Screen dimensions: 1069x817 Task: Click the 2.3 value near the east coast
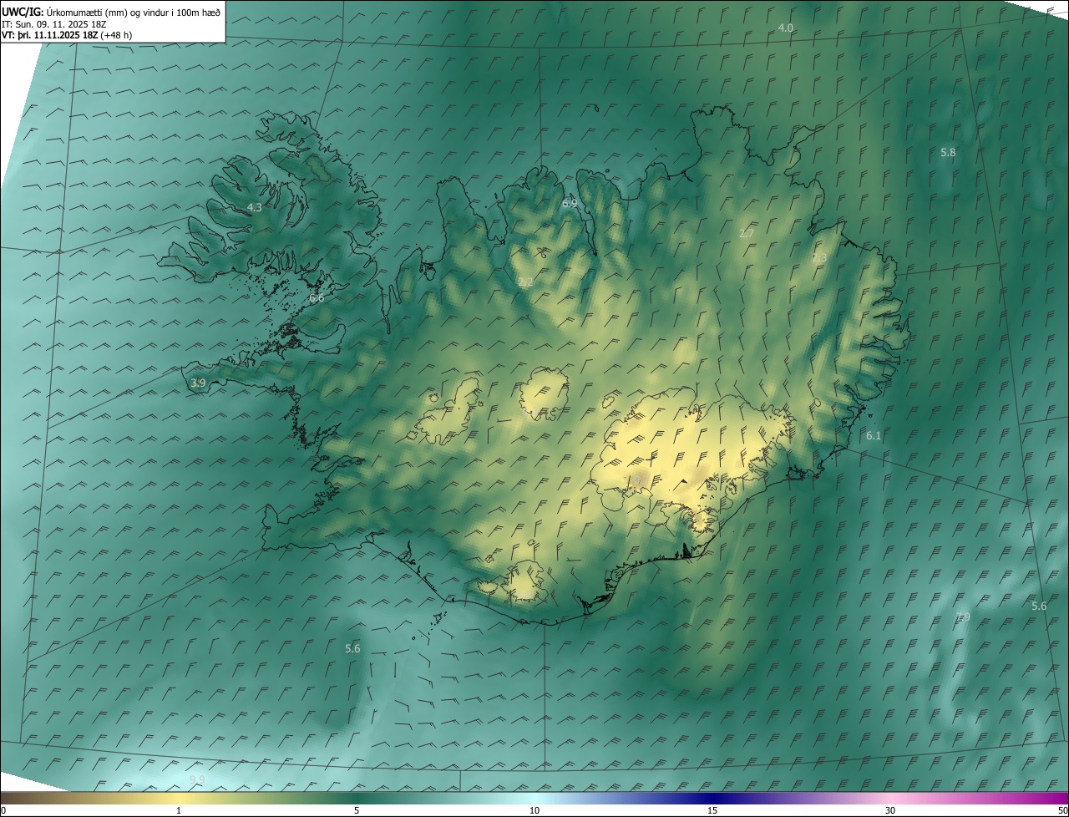coord(819,258)
